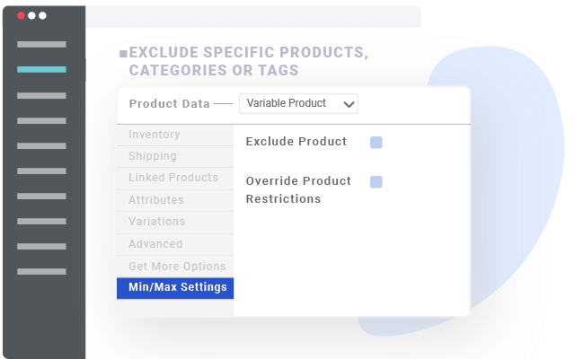Enable Override Product Restrictions checkbox

[x=376, y=182]
